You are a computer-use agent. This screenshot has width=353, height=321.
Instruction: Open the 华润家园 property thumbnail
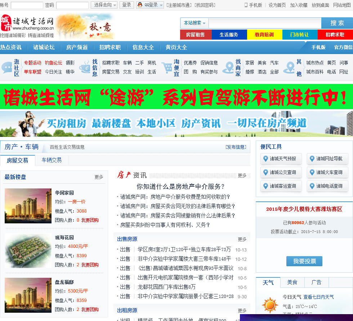tap(28, 206)
